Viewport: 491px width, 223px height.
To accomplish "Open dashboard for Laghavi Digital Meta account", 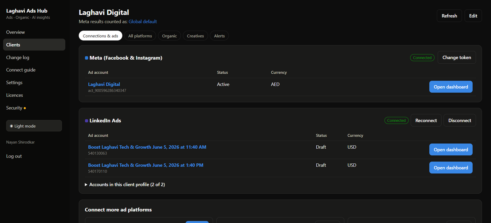I will (x=451, y=87).
